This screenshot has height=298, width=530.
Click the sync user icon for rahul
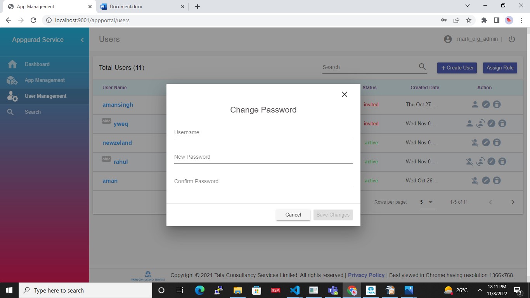pyautogui.click(x=480, y=161)
